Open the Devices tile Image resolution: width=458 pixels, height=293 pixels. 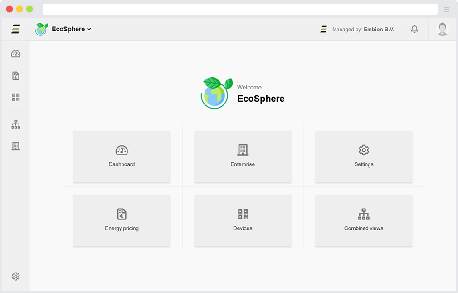tap(243, 220)
